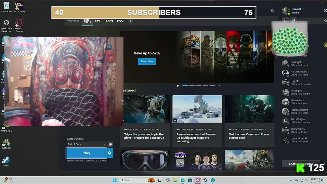Add a game to favorites with plus

tap(131, 21)
